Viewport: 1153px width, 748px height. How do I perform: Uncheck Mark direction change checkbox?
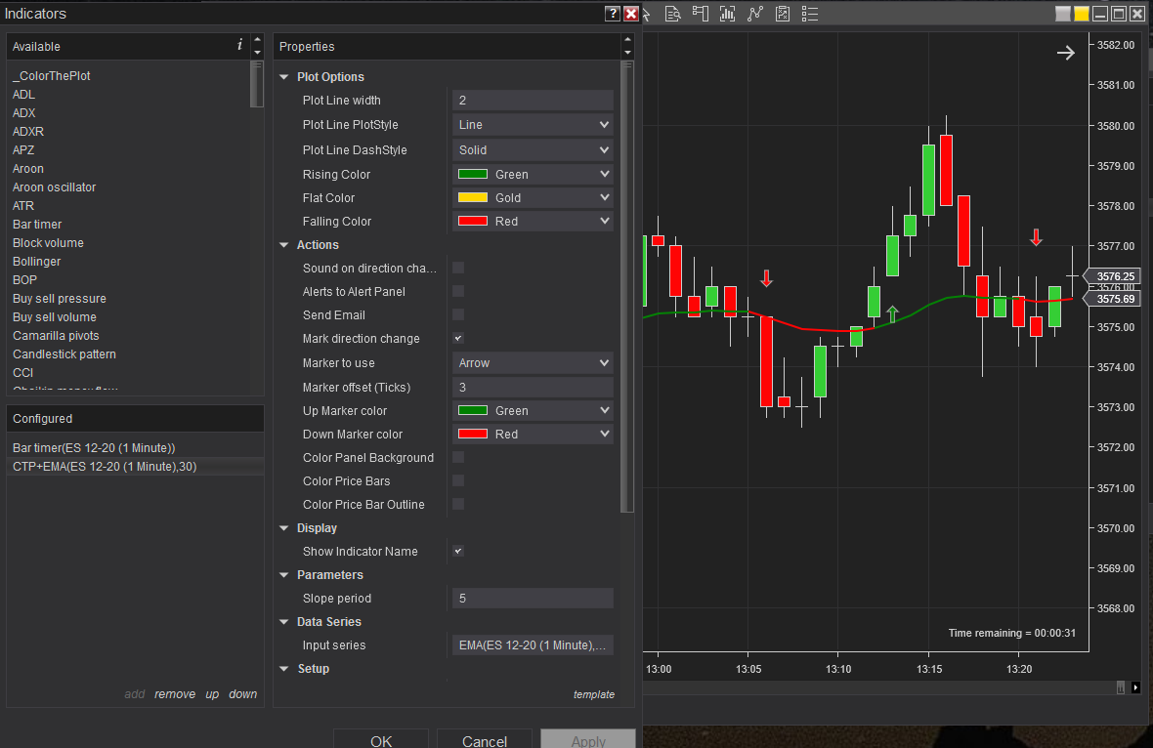(458, 338)
